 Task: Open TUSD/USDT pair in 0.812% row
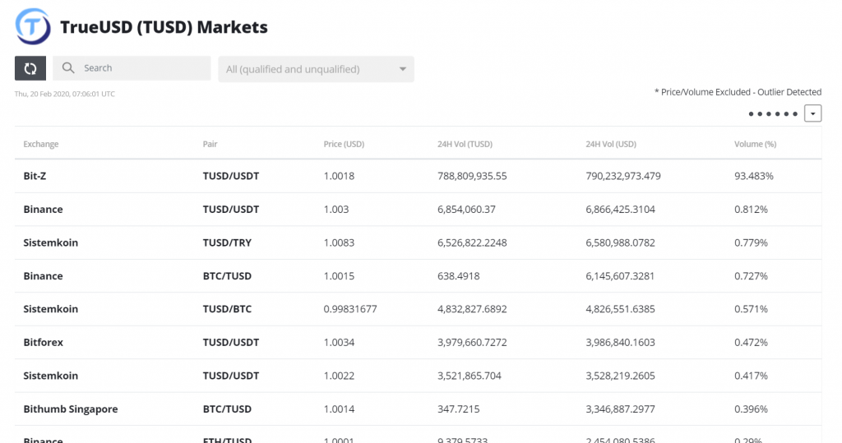(231, 210)
